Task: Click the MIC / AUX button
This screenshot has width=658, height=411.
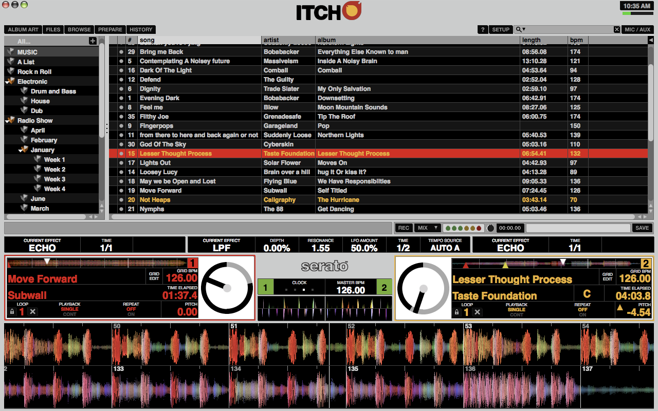Action: (x=637, y=30)
